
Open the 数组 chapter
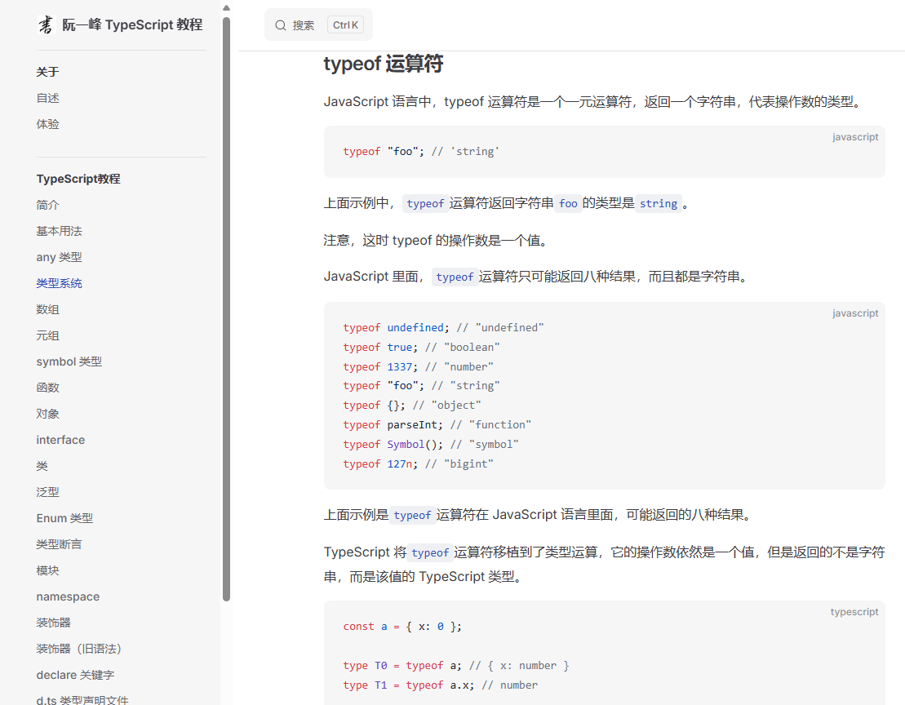(48, 309)
